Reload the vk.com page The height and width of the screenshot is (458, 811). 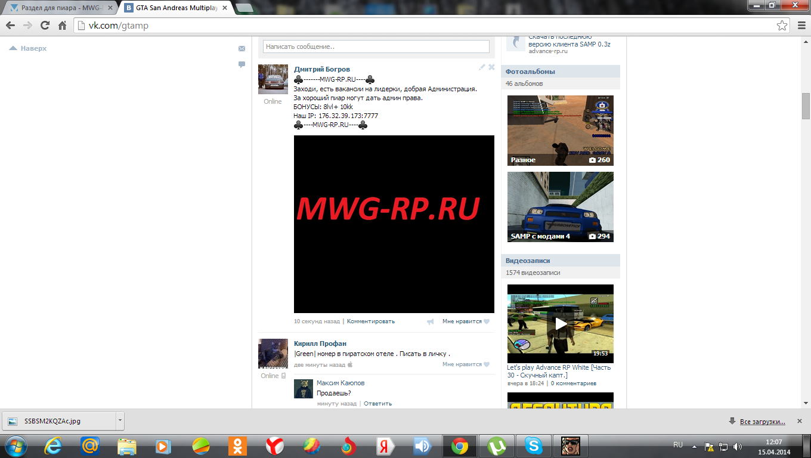tap(45, 26)
